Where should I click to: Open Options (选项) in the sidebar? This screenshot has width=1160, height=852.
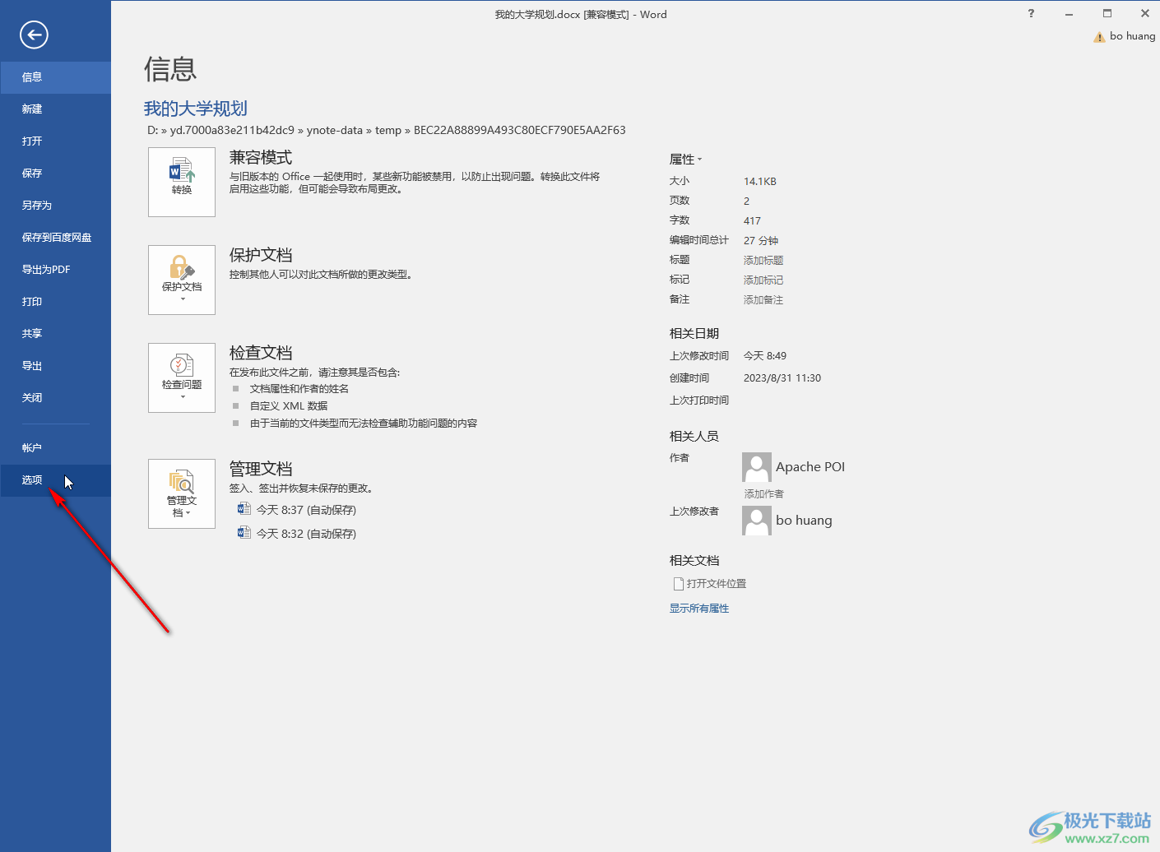tap(55, 480)
